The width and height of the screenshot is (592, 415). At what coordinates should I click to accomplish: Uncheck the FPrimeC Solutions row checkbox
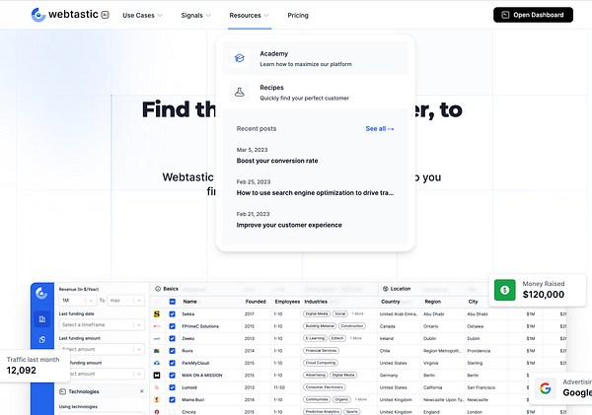[172, 326]
